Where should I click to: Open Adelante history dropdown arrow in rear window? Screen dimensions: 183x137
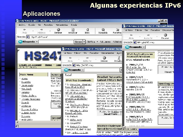[50, 31]
